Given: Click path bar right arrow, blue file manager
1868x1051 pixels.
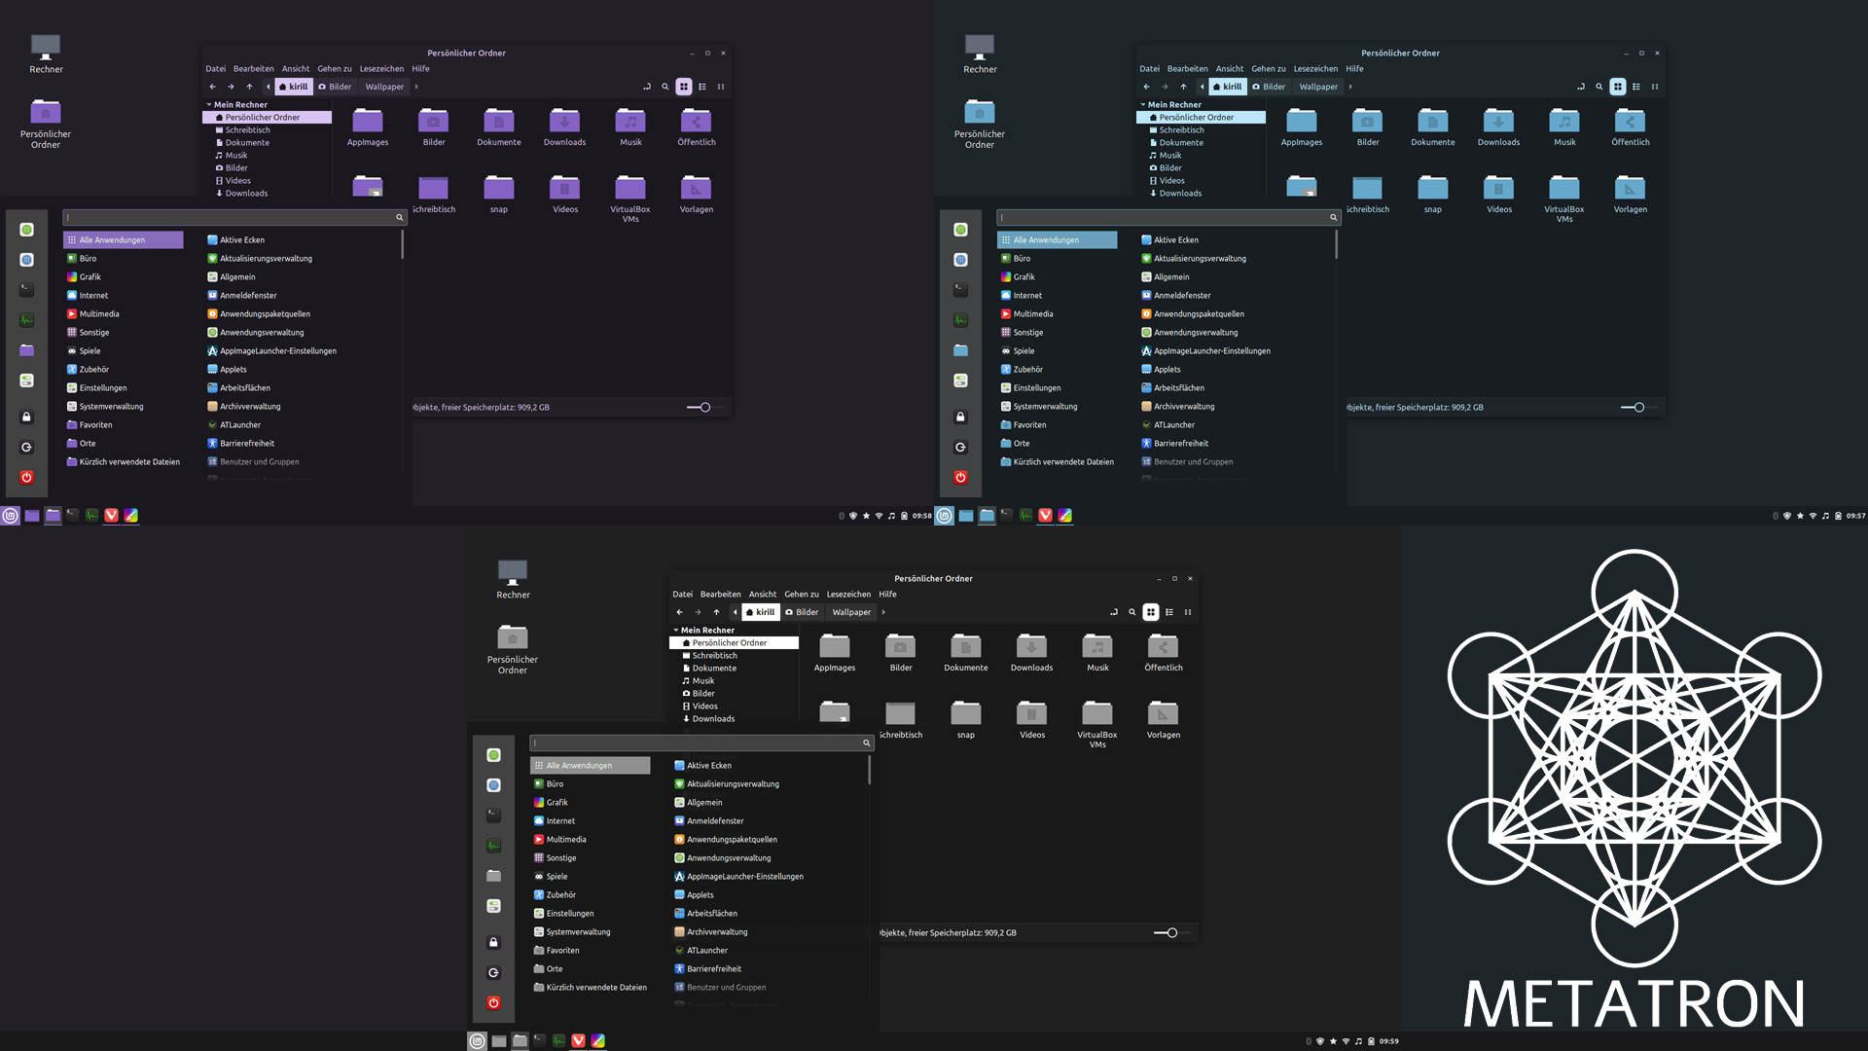Looking at the screenshot, I should 1350,87.
